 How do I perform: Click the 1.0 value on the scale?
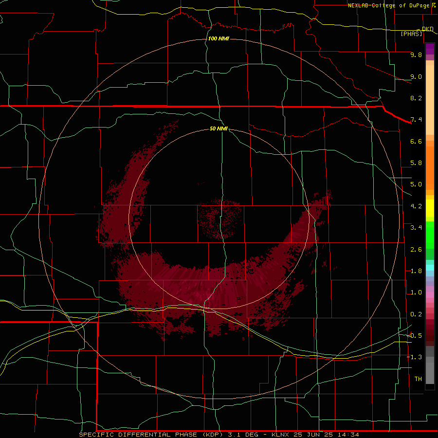tap(416, 292)
